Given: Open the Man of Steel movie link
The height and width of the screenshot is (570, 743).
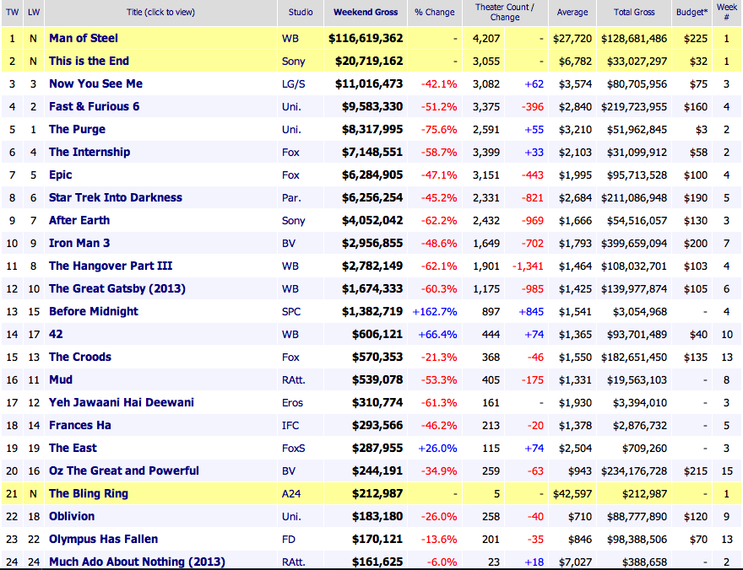Looking at the screenshot, I should (x=84, y=38).
